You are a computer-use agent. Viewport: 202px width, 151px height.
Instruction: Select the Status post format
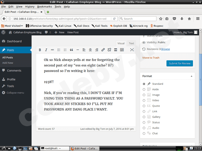click(144, 123)
